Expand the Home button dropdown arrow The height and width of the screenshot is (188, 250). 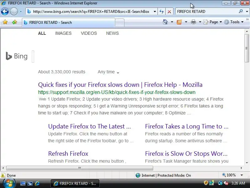click(172, 22)
